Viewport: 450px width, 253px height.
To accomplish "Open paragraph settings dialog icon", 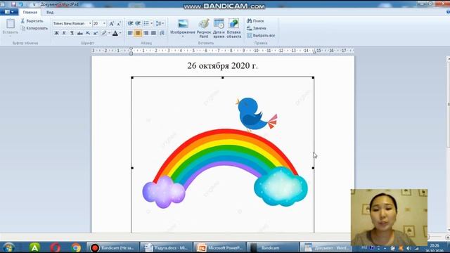I will pyautogui.click(x=162, y=33).
